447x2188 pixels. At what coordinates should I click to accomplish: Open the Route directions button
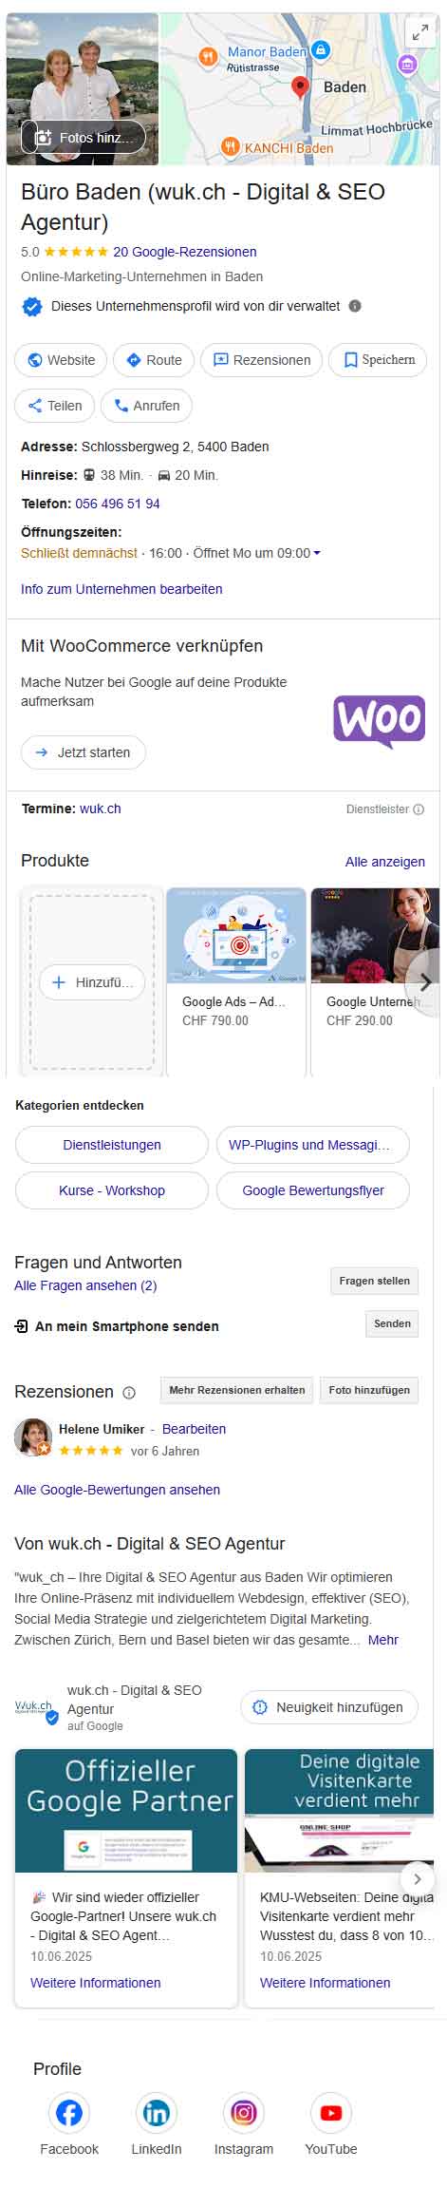click(x=154, y=360)
